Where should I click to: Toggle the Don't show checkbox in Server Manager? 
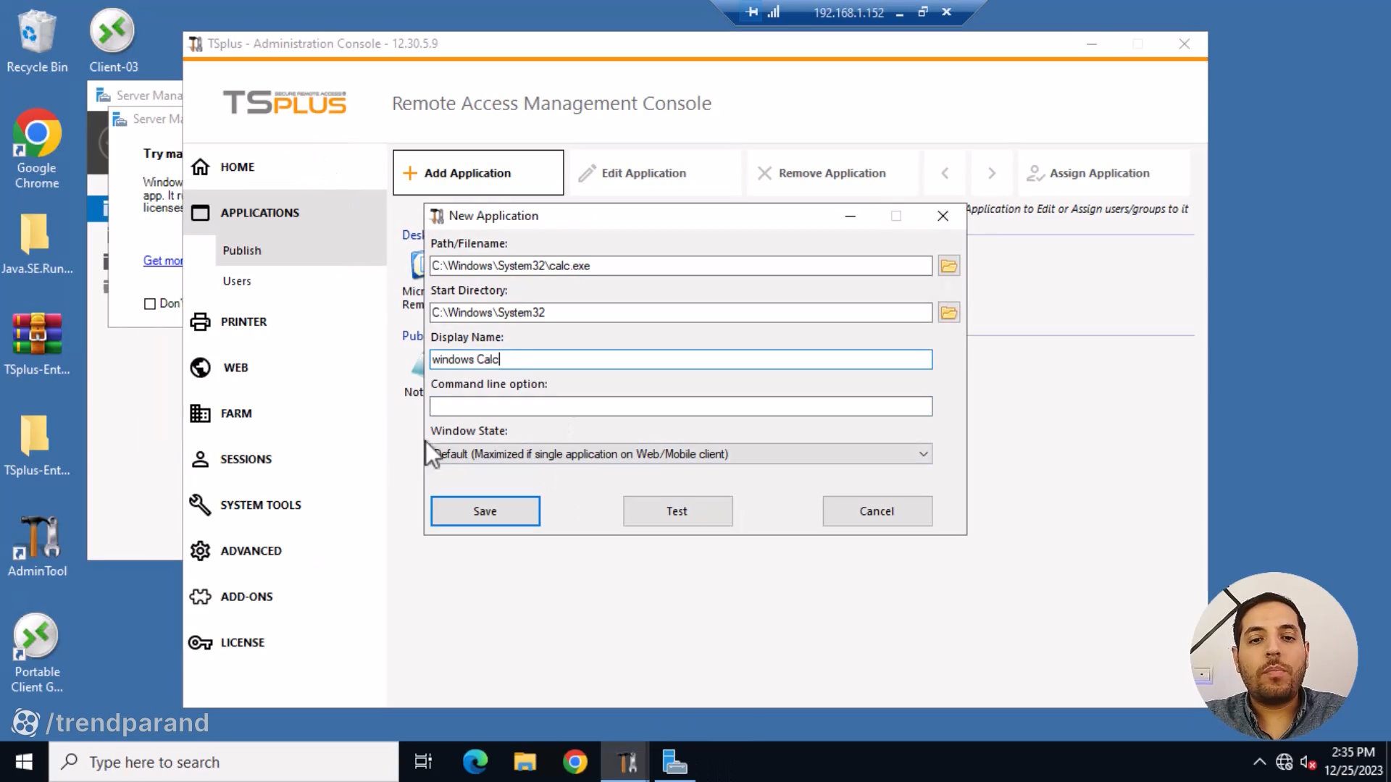point(150,304)
